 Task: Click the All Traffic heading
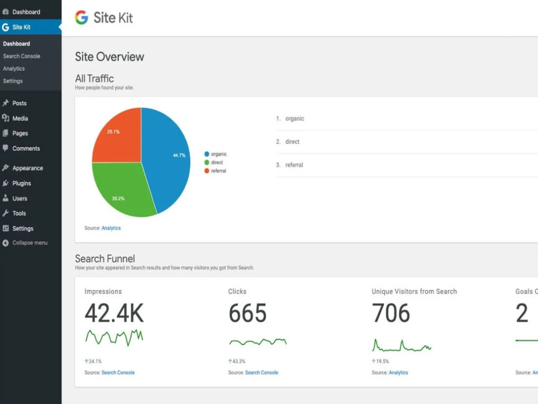94,79
